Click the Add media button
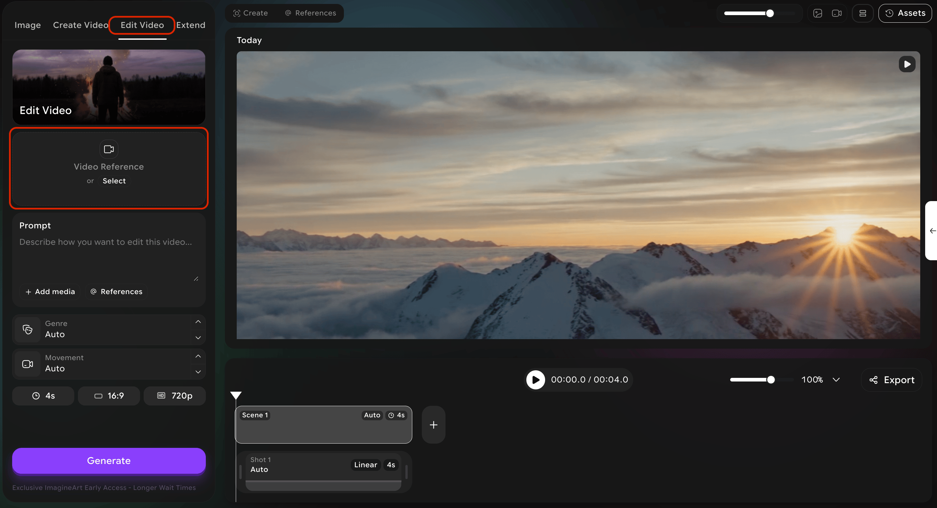Screen dimensions: 937x508 point(50,292)
